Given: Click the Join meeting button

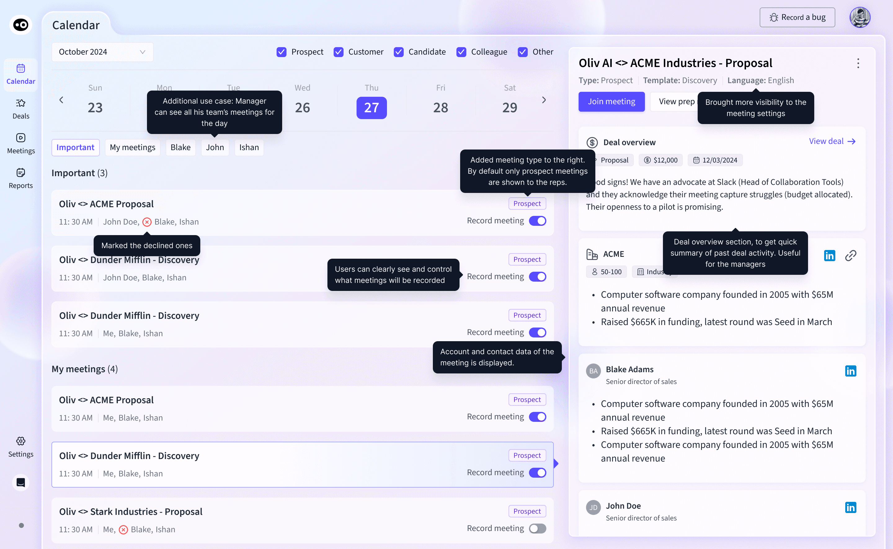Looking at the screenshot, I should 611,102.
